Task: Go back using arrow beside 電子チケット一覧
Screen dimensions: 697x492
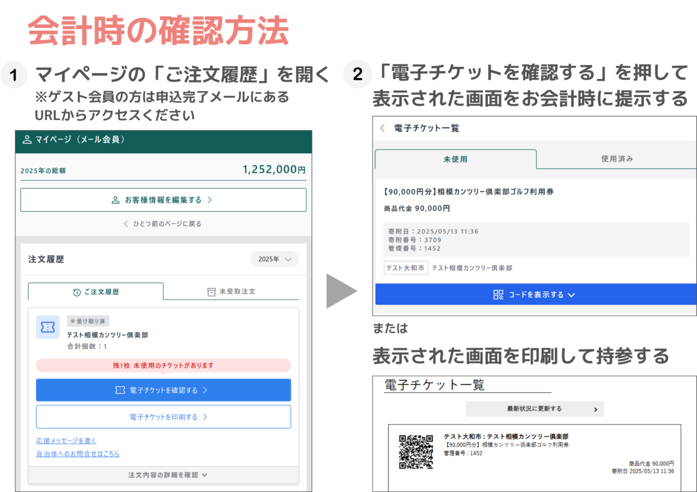Action: 382,128
